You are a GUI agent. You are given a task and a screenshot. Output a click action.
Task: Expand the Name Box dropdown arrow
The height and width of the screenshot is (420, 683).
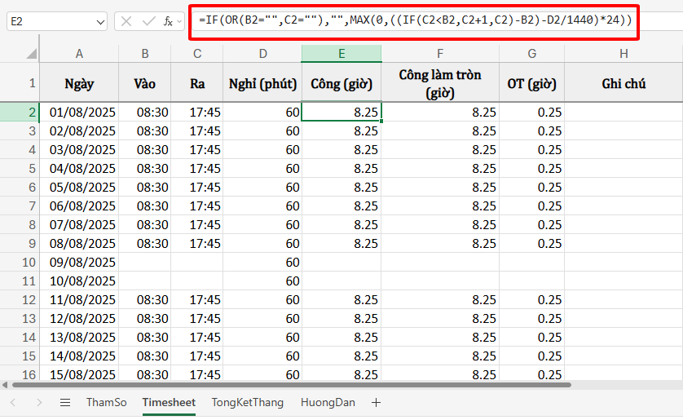coord(99,22)
